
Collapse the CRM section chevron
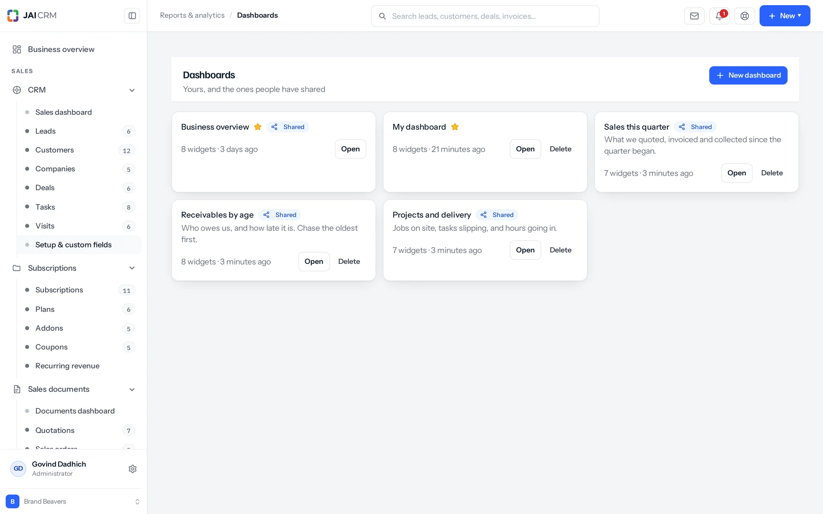point(132,90)
